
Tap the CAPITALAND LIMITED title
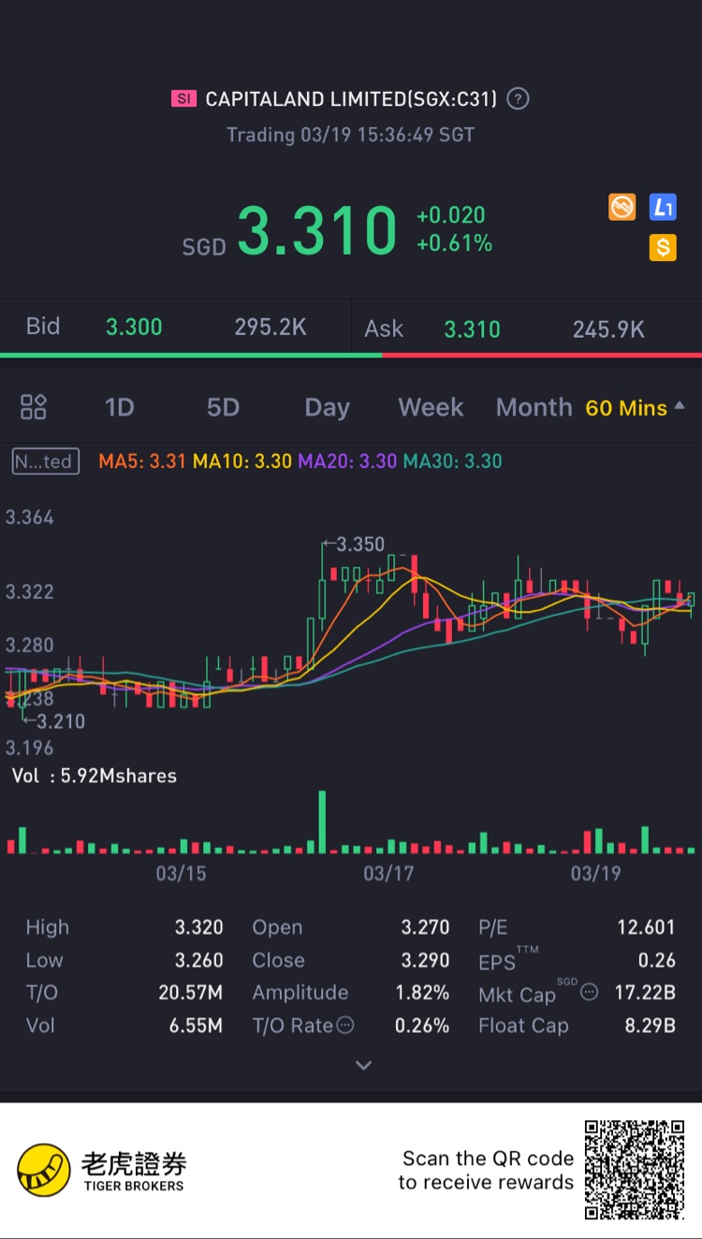[352, 98]
